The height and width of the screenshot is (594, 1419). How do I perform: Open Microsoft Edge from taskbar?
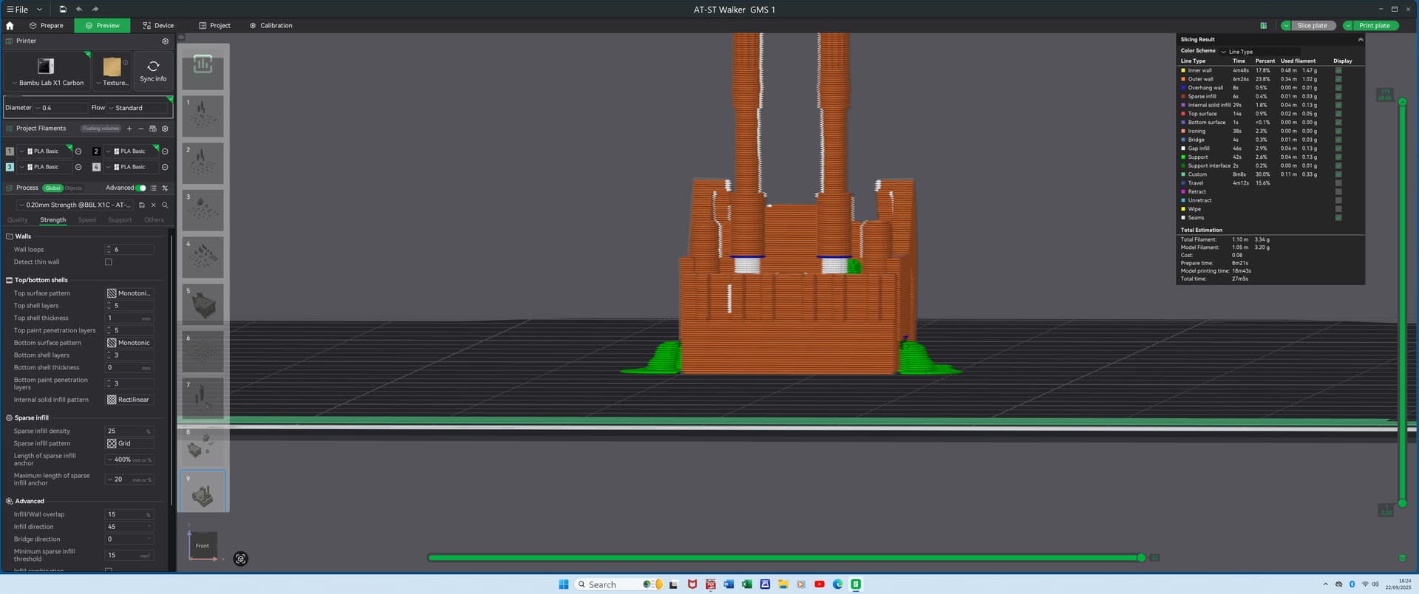click(837, 584)
